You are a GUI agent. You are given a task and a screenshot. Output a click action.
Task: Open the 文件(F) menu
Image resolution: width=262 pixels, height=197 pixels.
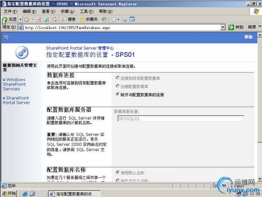pyautogui.click(x=10, y=11)
